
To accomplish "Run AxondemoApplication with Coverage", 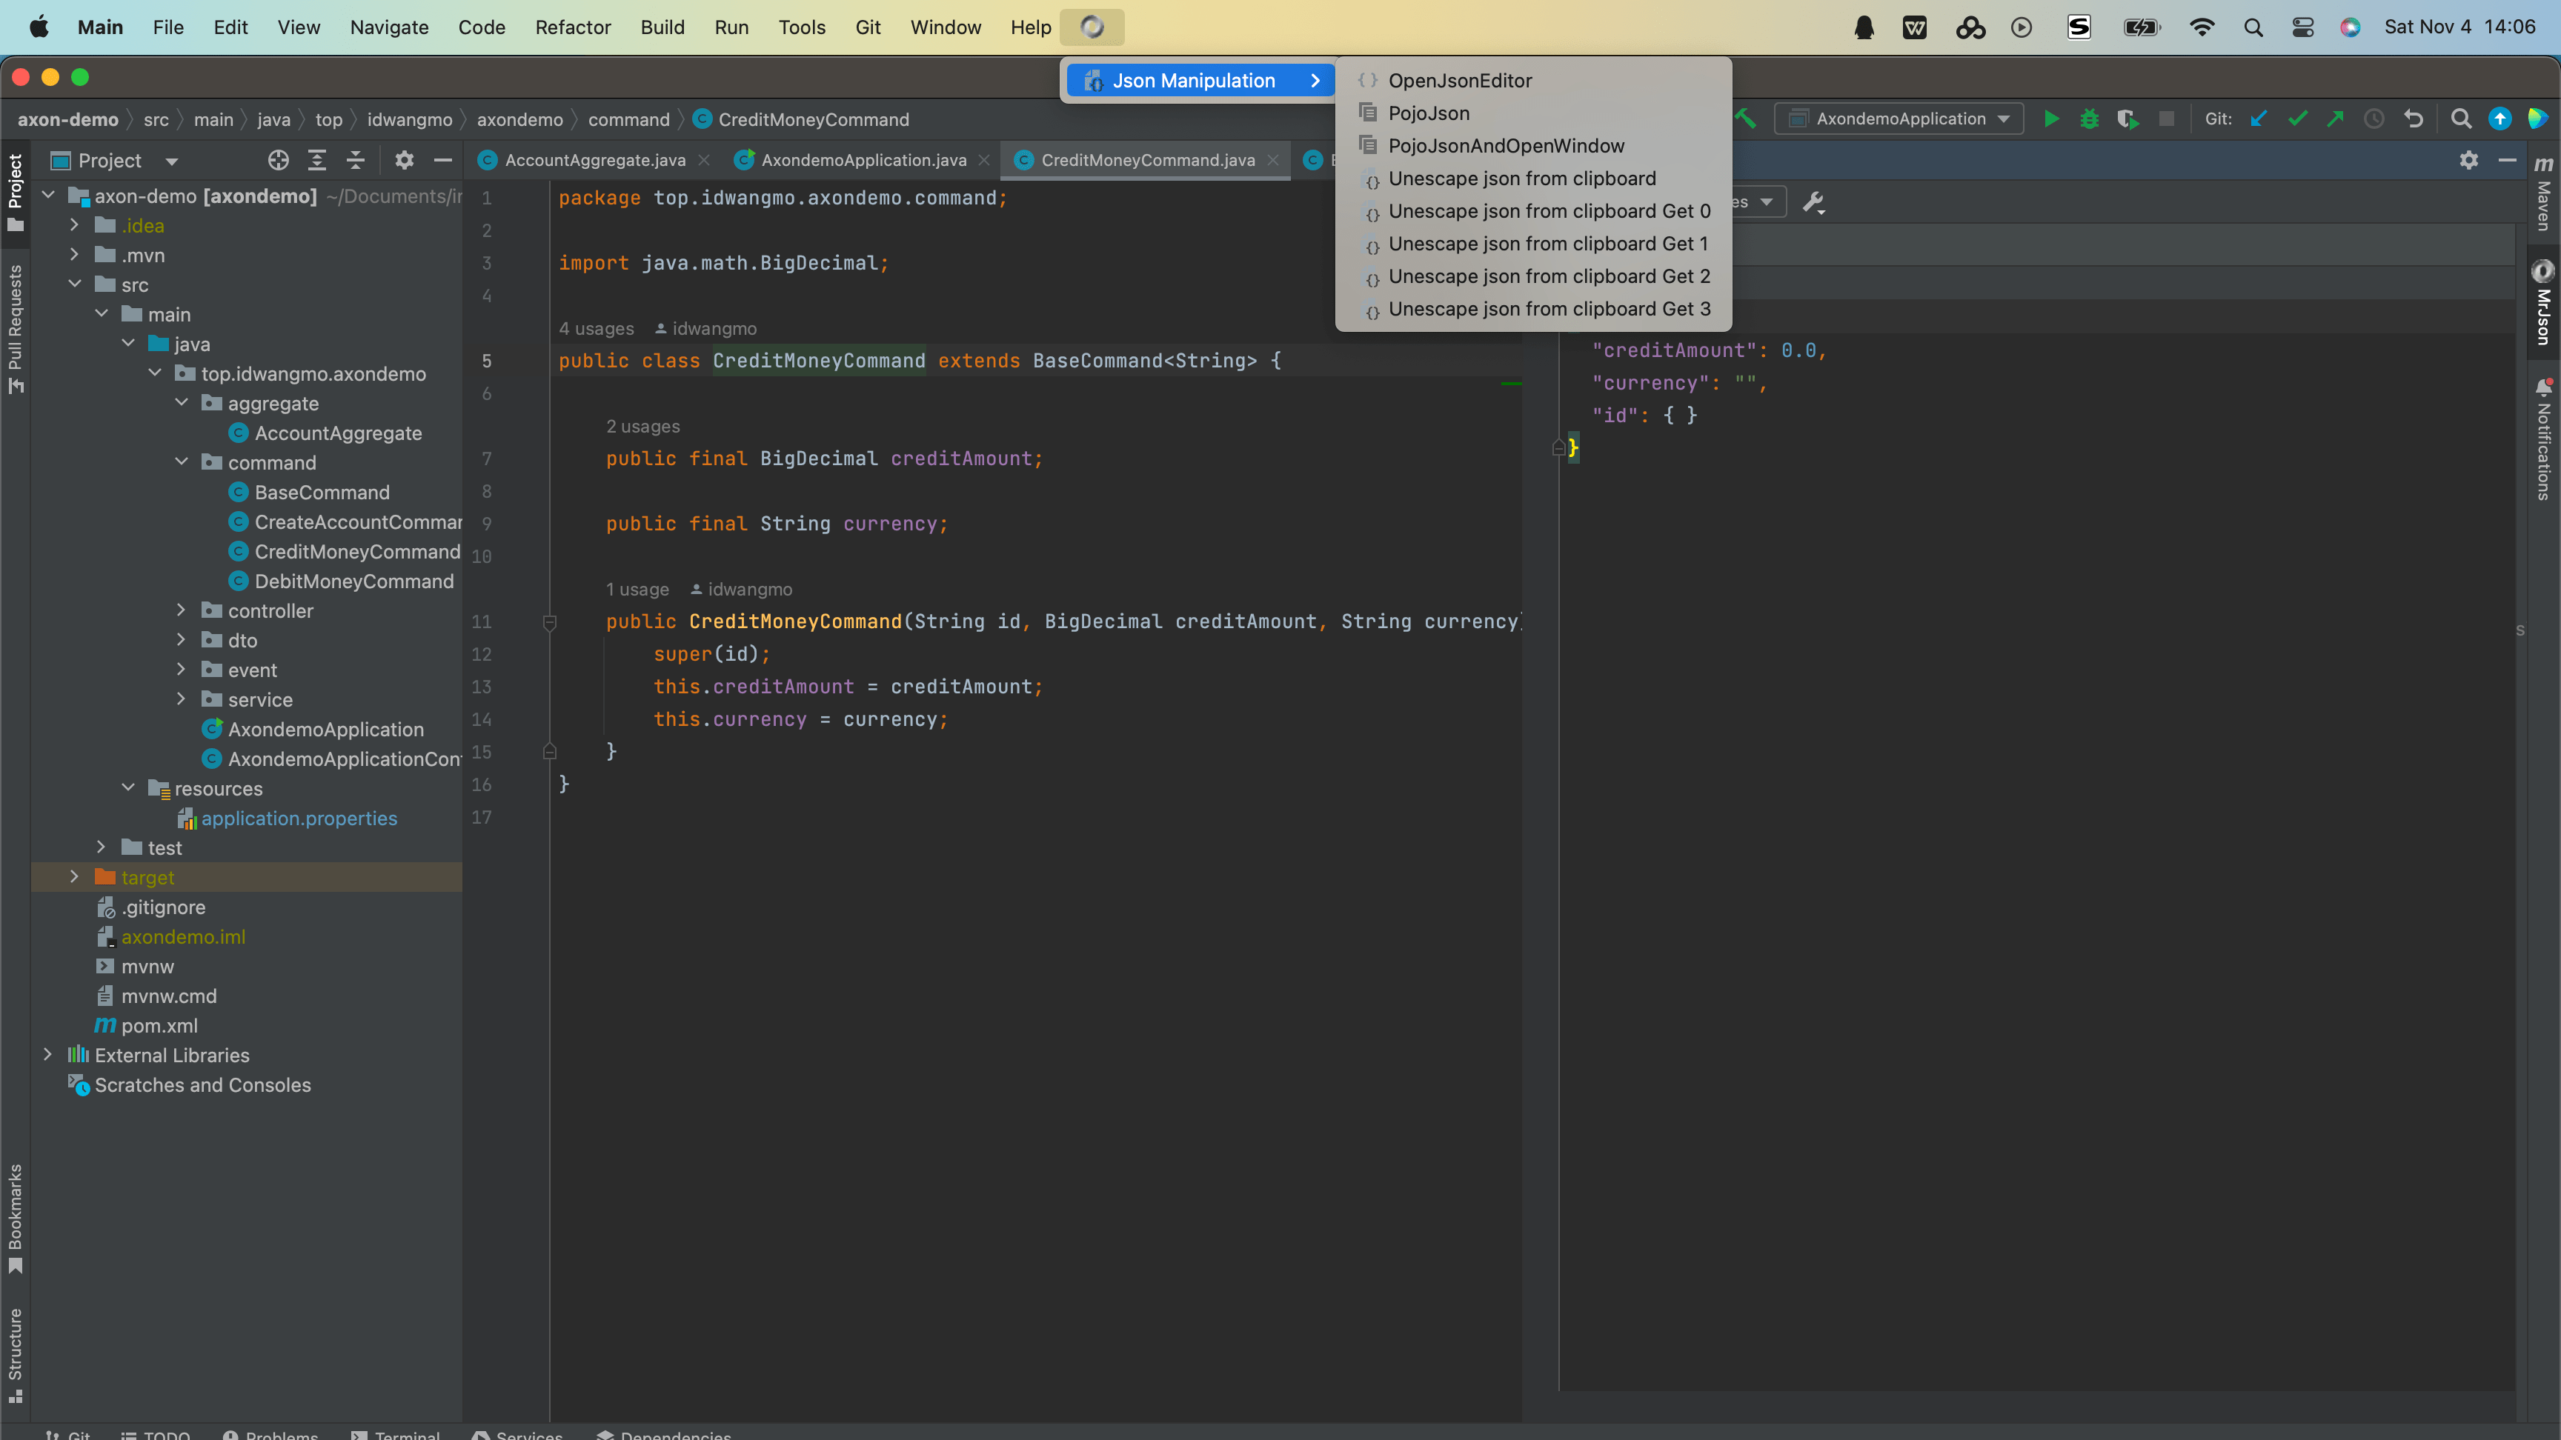I will click(2127, 119).
